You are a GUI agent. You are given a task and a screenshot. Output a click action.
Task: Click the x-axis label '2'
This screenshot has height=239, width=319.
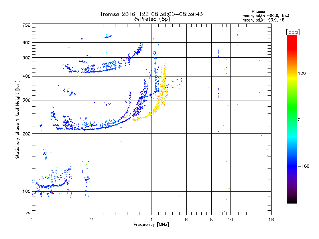(x=92, y=219)
